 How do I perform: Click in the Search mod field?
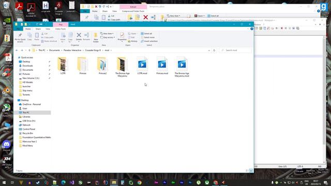coord(235,51)
